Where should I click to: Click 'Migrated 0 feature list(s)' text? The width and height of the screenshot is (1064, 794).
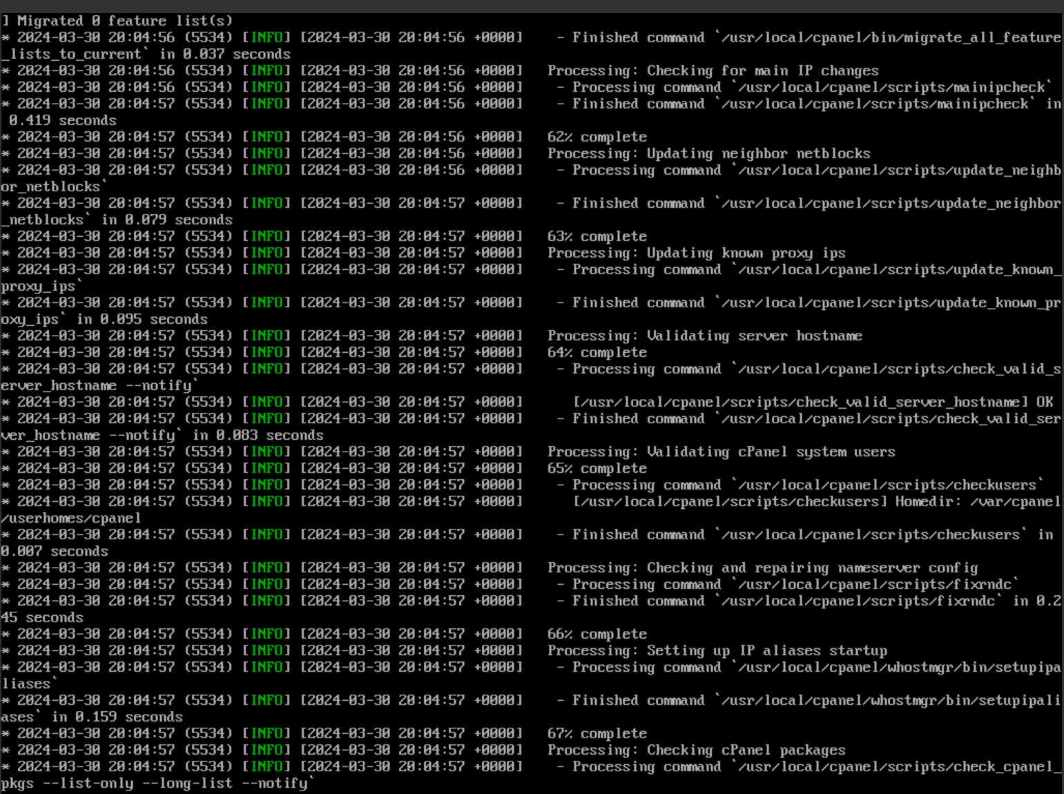pos(124,21)
